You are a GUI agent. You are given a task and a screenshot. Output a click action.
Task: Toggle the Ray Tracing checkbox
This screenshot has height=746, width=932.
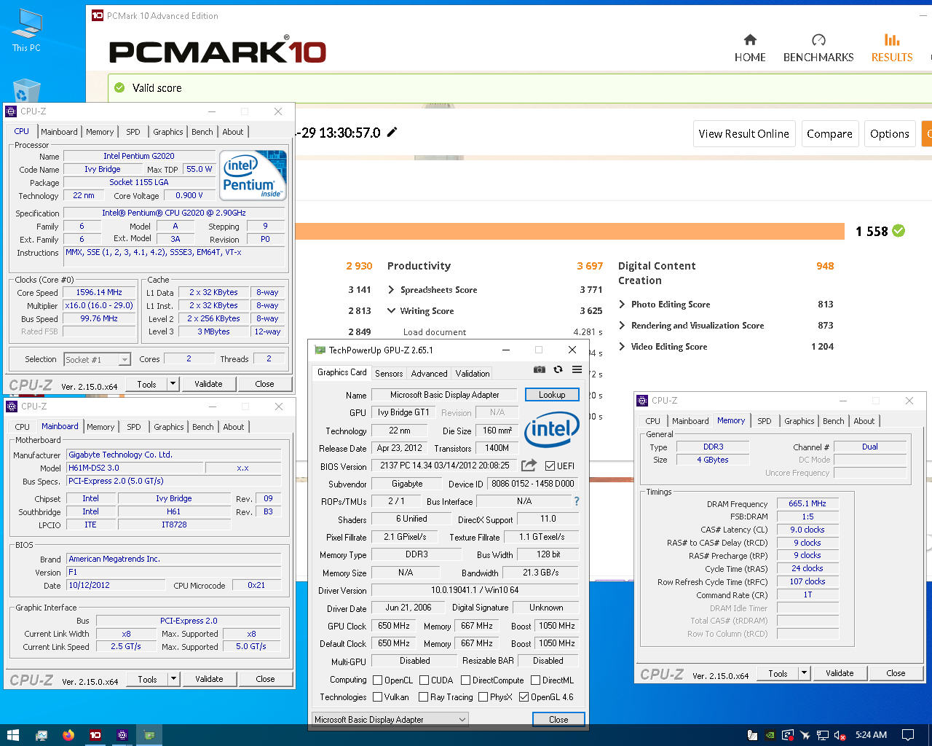pos(423,696)
